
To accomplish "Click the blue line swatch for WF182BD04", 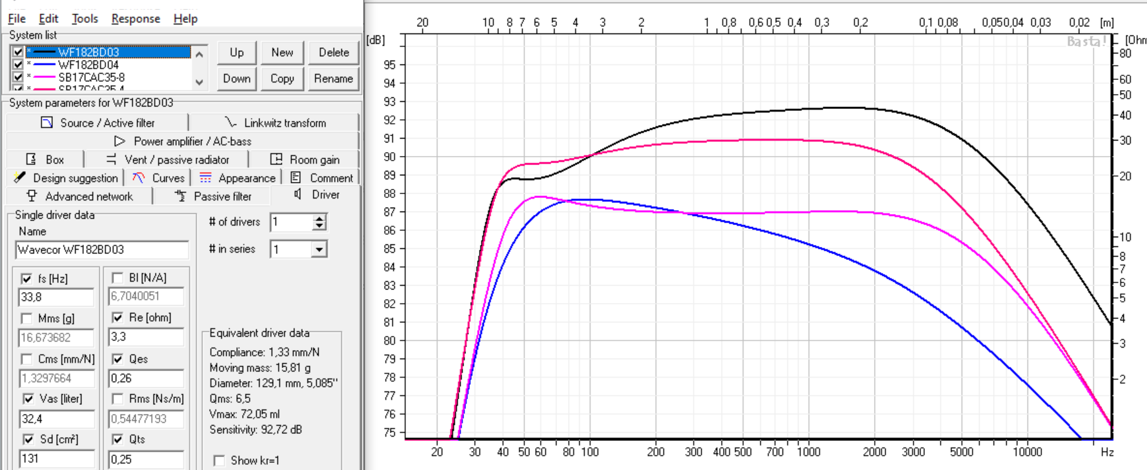I will coord(44,64).
